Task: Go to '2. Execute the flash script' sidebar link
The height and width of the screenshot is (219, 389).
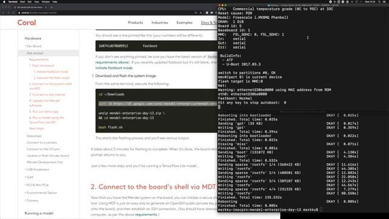Action: pos(52,78)
